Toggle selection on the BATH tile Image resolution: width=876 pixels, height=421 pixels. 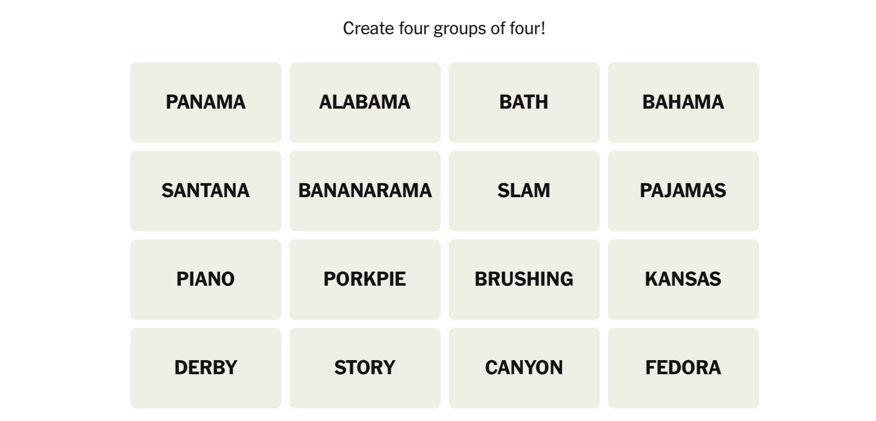[x=524, y=102]
